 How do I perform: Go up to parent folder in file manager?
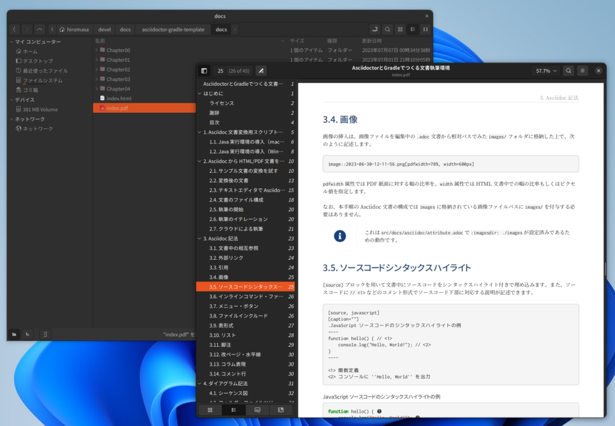click(x=40, y=29)
